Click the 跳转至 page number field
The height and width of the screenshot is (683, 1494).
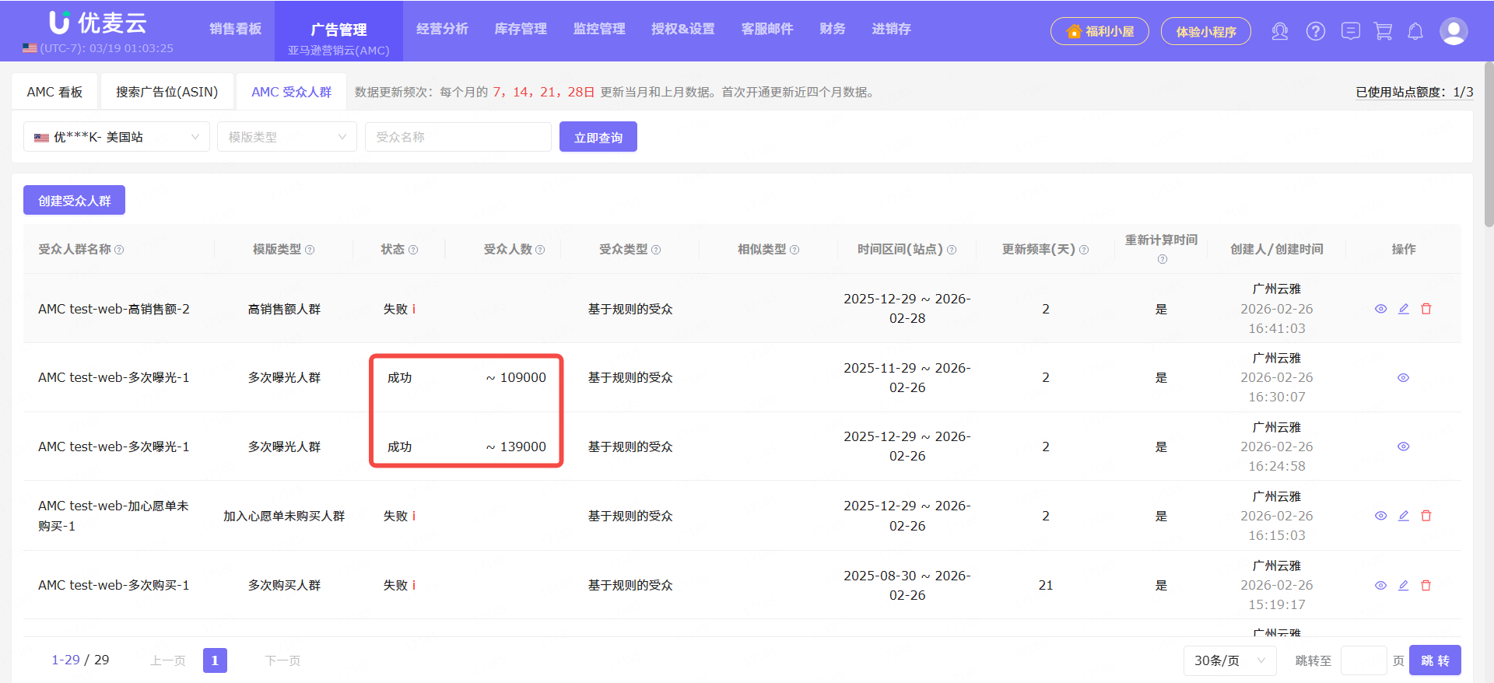pyautogui.click(x=1364, y=660)
